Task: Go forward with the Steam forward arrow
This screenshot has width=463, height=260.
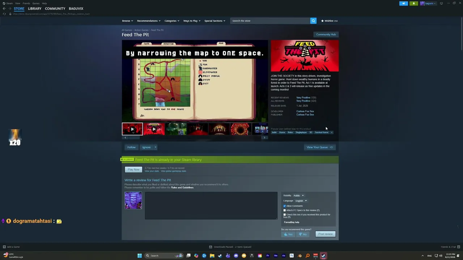Action: click(x=10, y=9)
